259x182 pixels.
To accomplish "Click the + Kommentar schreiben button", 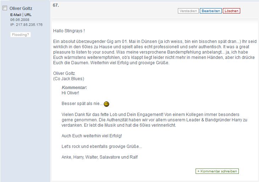I will tap(217, 171).
